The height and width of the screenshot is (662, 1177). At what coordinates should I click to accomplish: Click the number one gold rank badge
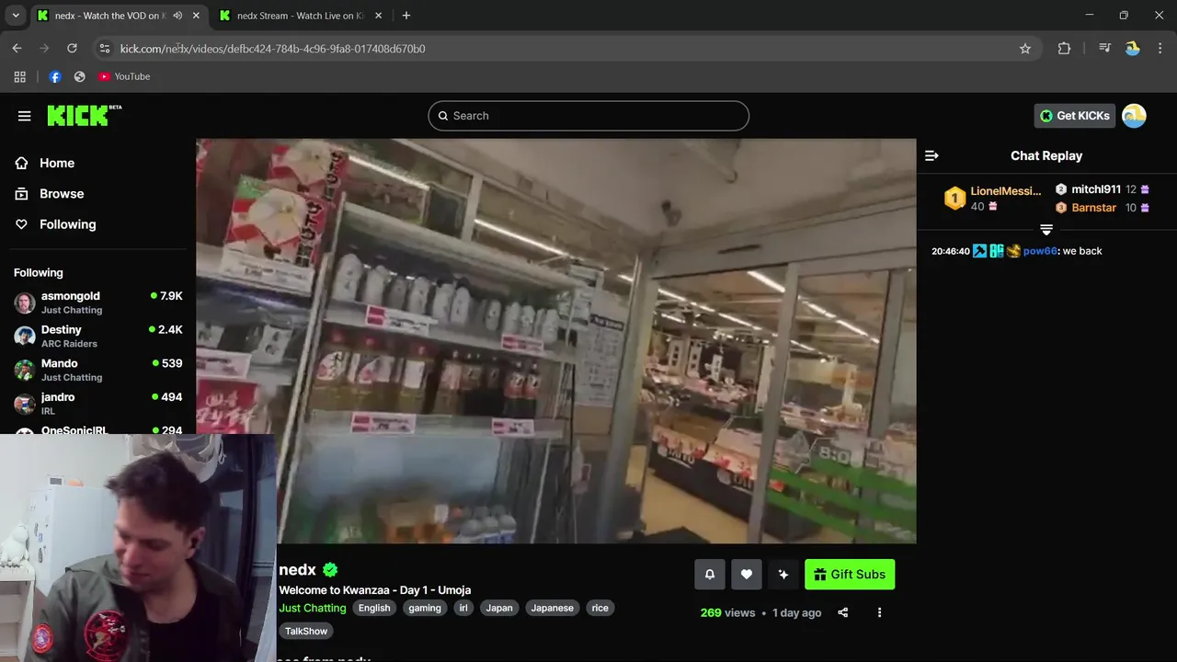click(x=954, y=198)
